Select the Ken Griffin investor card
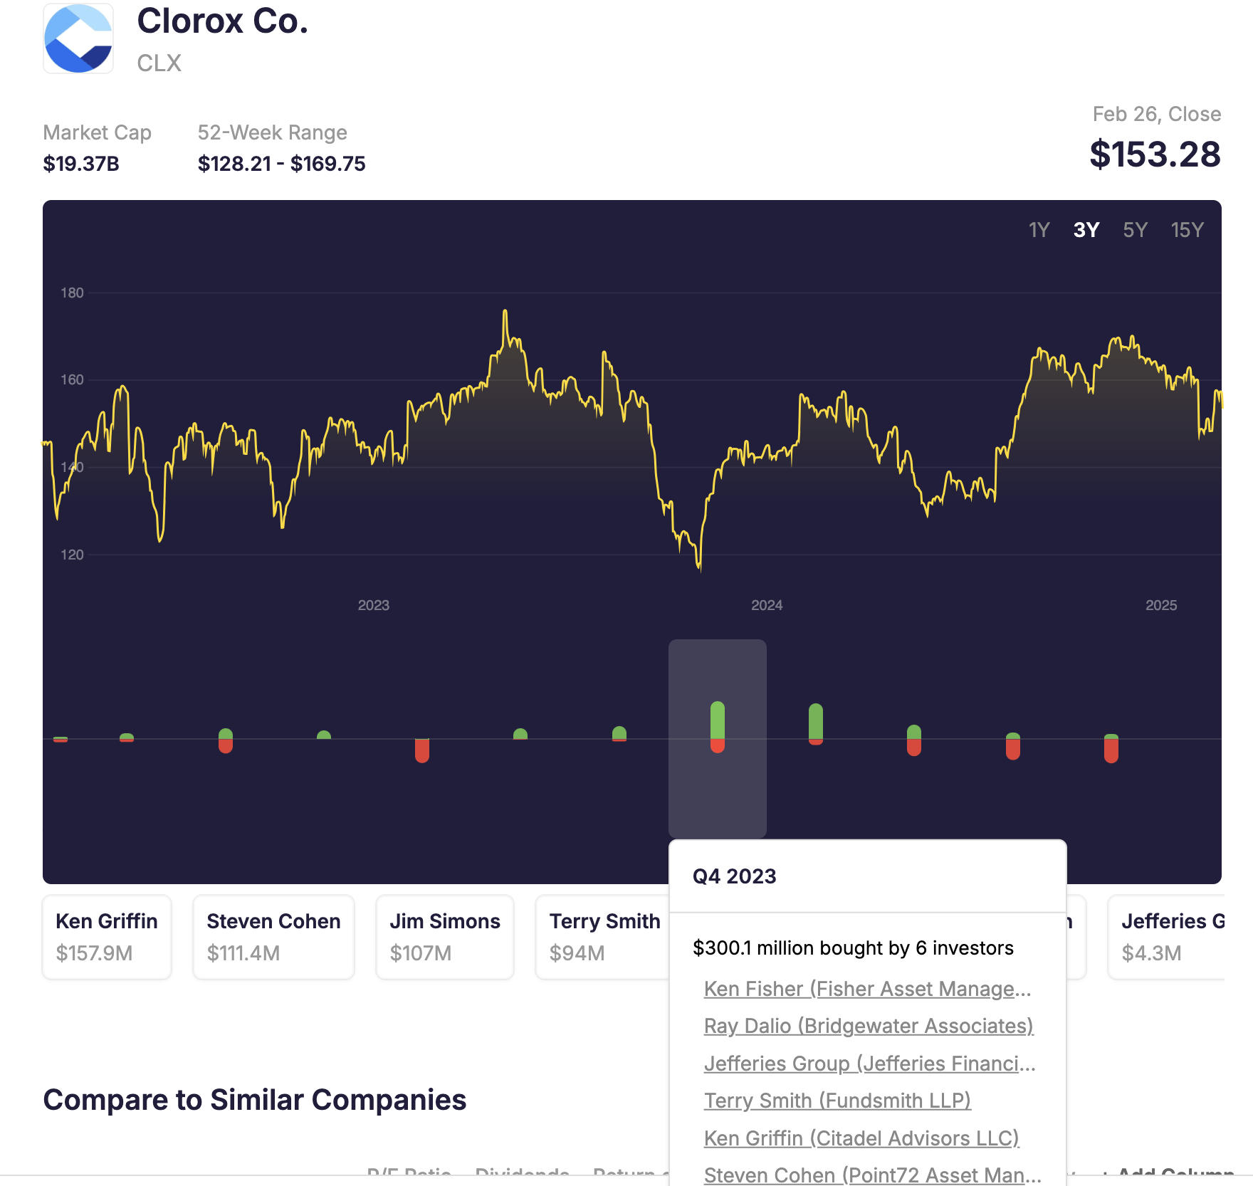Image resolution: width=1253 pixels, height=1186 pixels. [107, 937]
